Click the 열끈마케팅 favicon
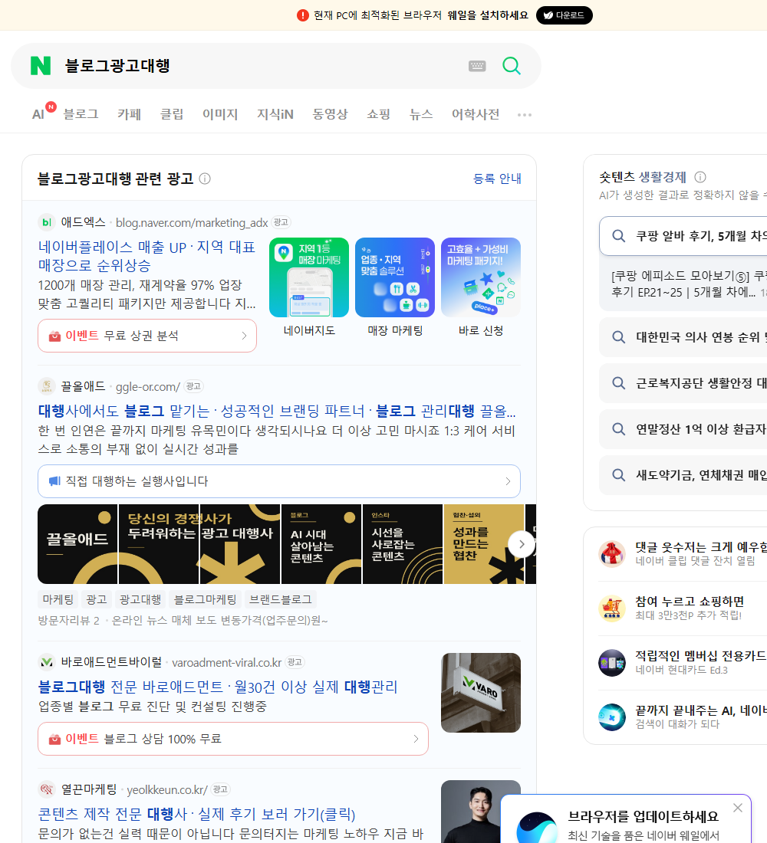 tap(47, 789)
